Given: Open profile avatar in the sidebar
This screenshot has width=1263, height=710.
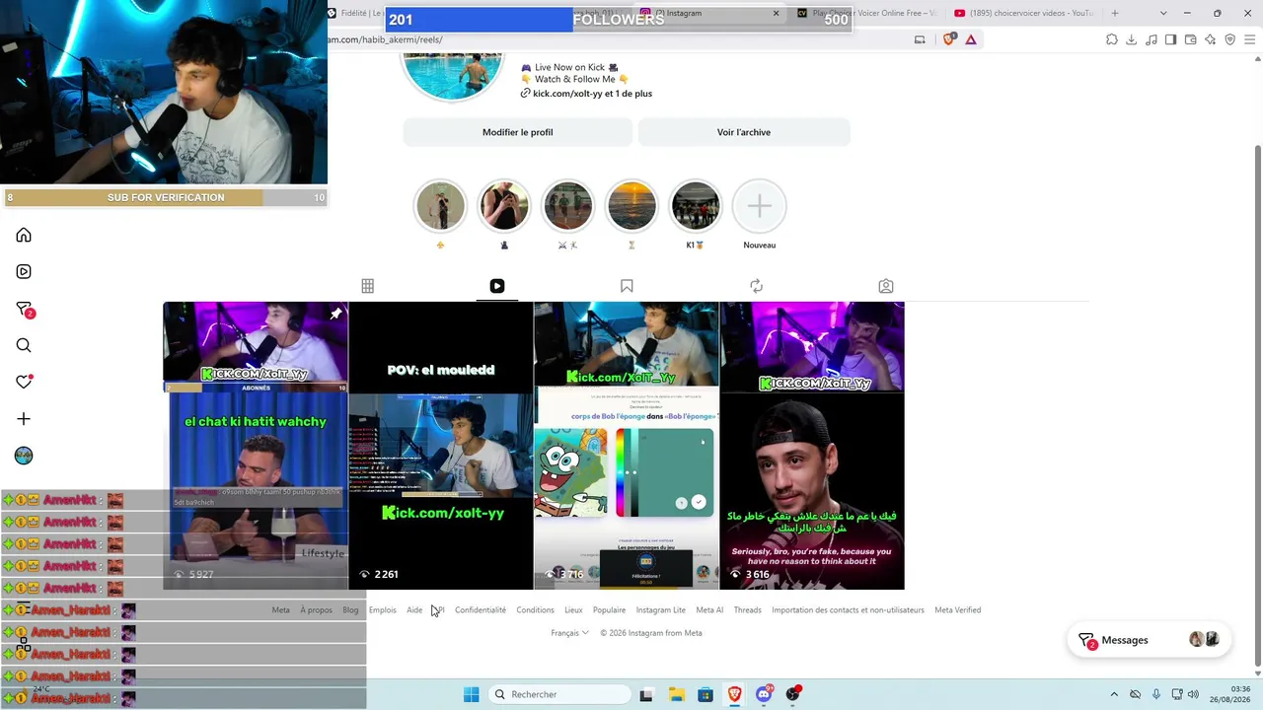Looking at the screenshot, I should [x=24, y=456].
